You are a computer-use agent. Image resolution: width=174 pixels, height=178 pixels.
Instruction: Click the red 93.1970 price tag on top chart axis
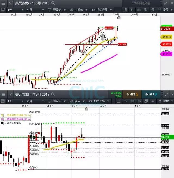click(166, 44)
